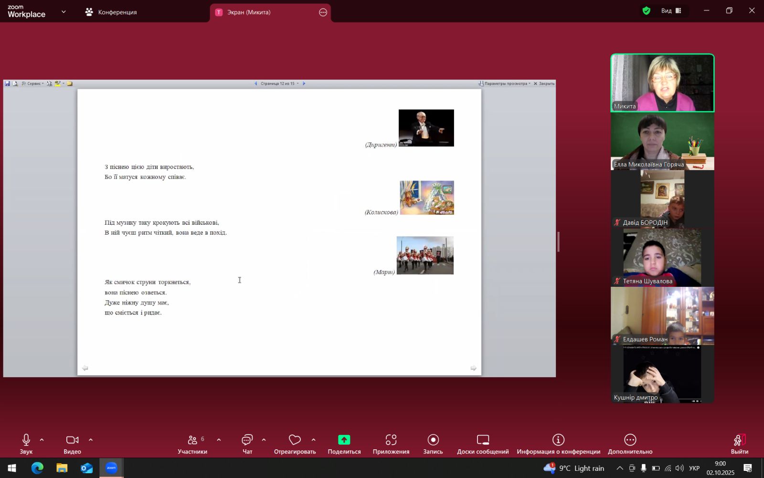
Task: Click the Share screen green icon
Action: pos(344,440)
